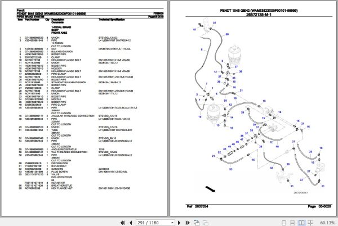This screenshot has width=338, height=226.
Task: Select the HOLDER description text
Action: pos(56,69)
